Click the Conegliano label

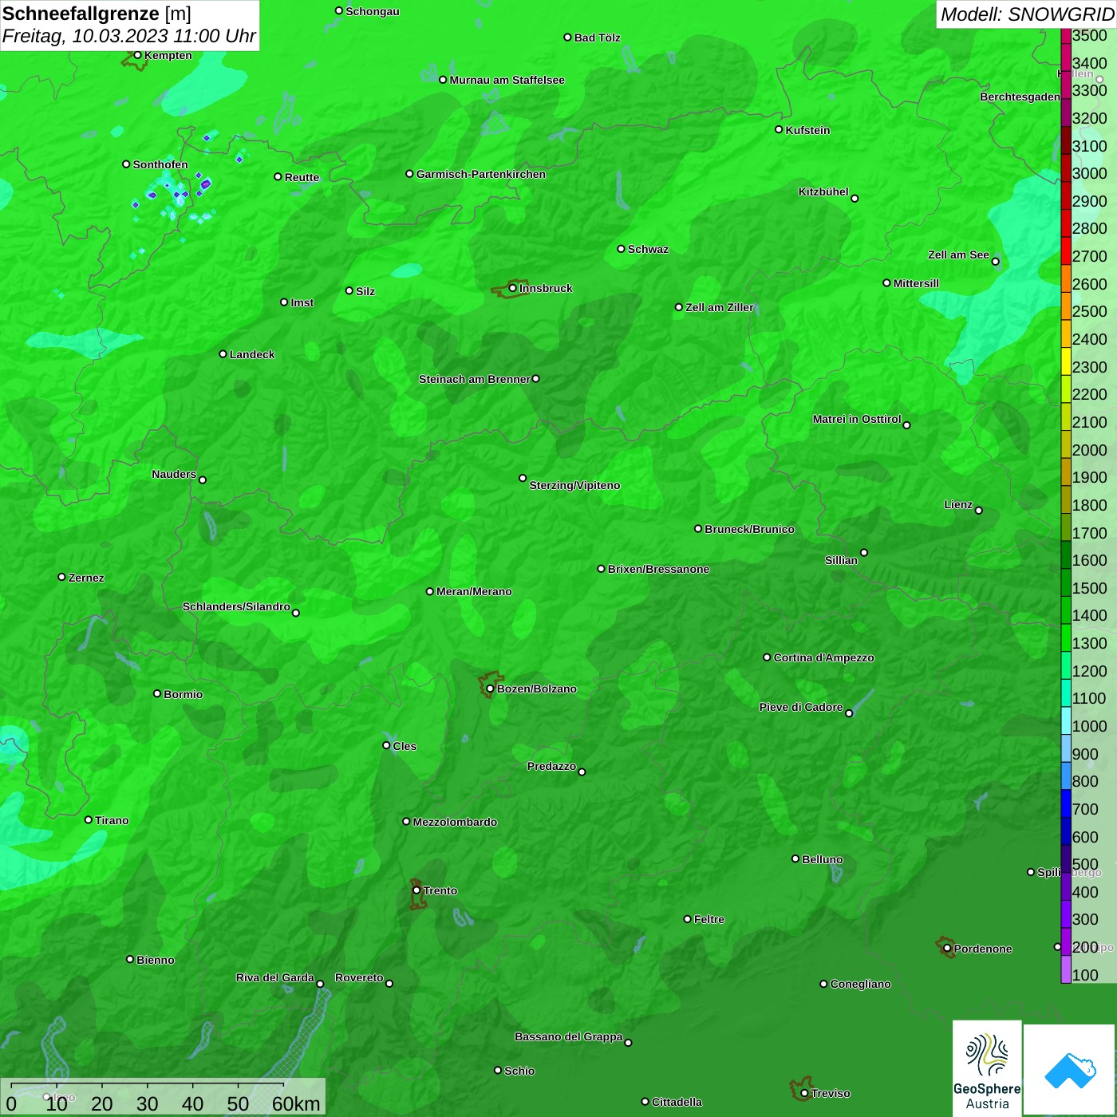click(860, 984)
